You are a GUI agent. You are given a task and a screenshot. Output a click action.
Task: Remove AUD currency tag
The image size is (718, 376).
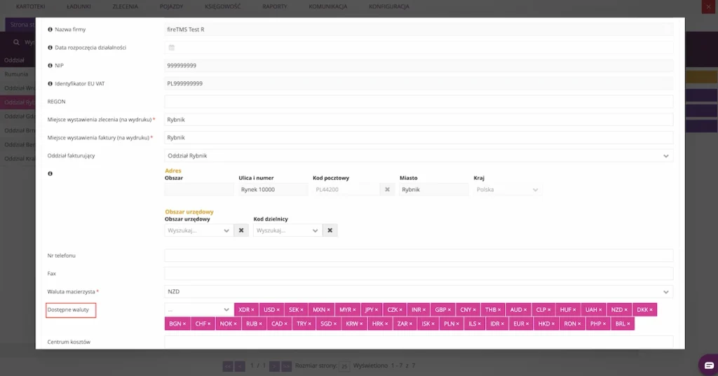click(525, 310)
